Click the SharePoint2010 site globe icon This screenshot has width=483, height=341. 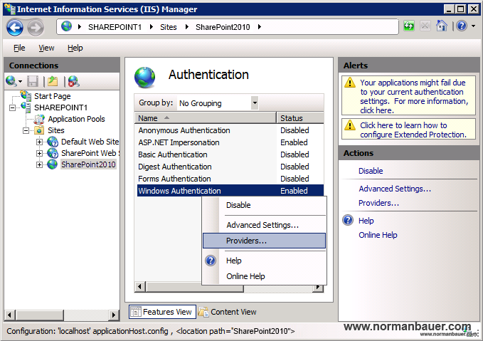pyautogui.click(x=53, y=164)
